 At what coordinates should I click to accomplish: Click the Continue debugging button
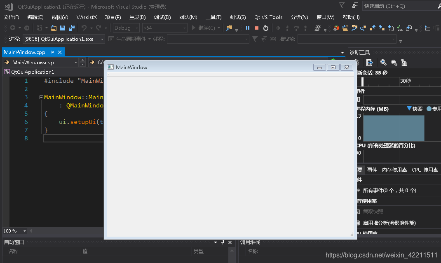click(x=203, y=28)
